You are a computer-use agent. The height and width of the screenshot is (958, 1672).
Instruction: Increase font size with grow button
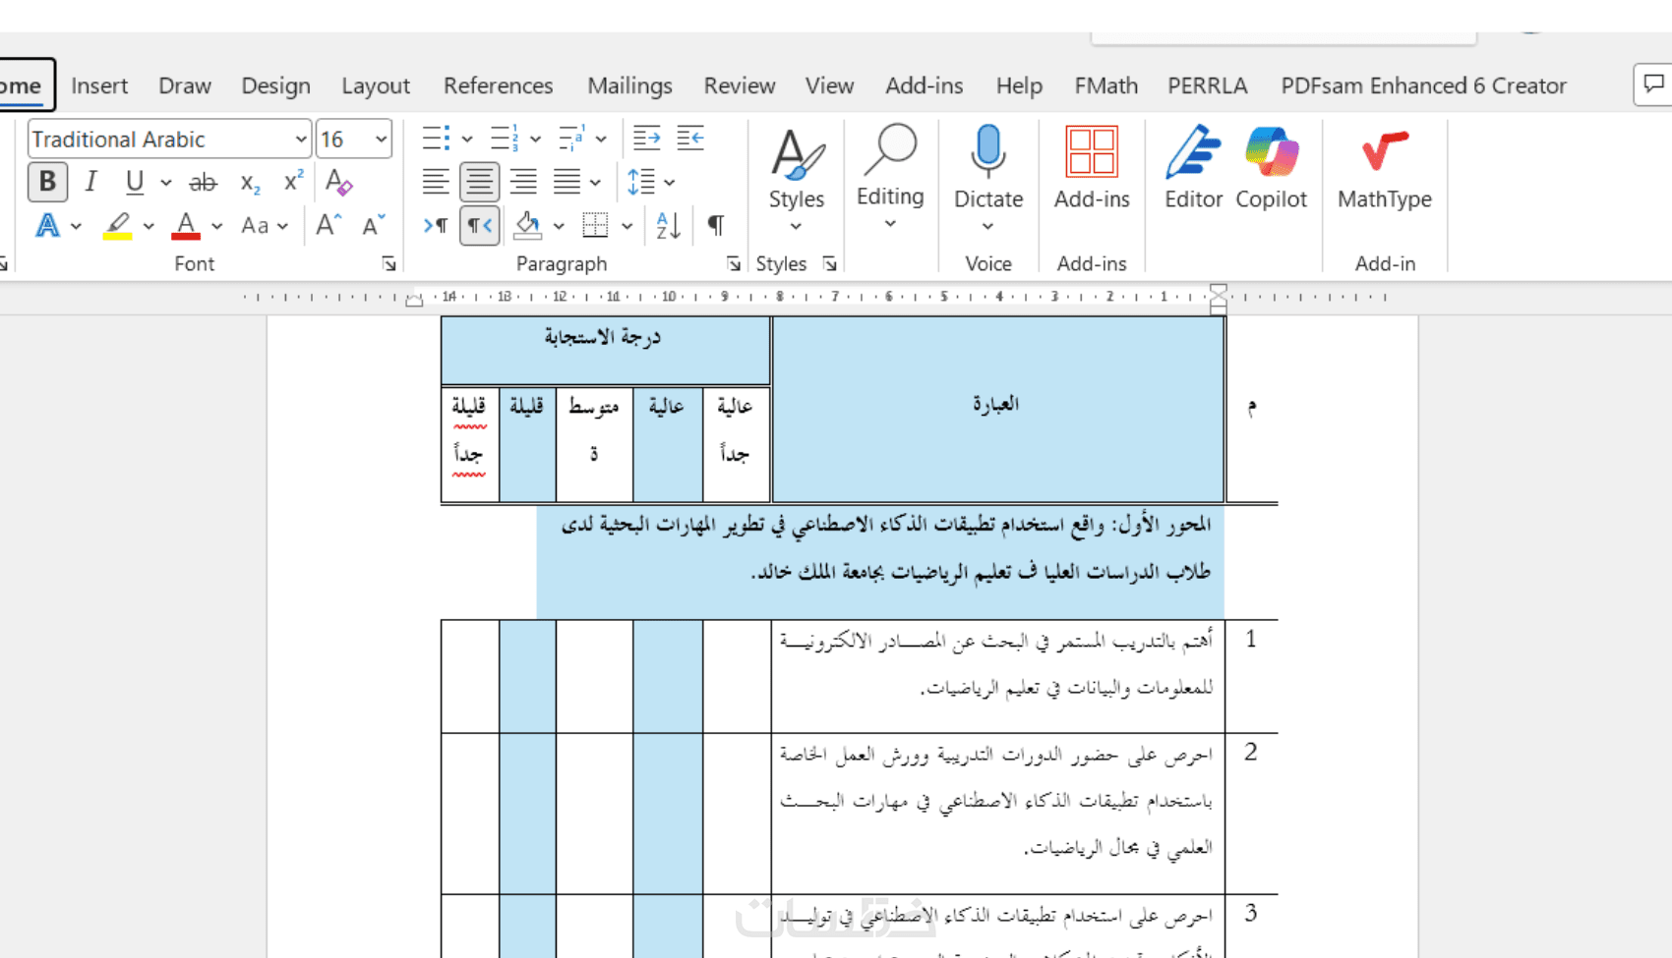coord(328,226)
